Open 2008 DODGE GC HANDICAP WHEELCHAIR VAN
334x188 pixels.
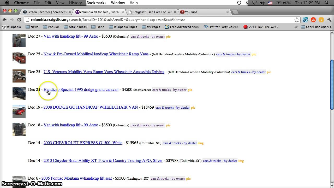(x=91, y=107)
